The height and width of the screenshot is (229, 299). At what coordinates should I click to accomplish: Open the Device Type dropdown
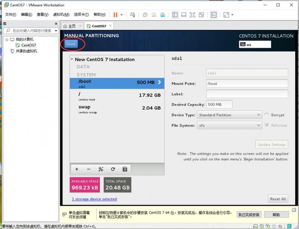coord(229,115)
